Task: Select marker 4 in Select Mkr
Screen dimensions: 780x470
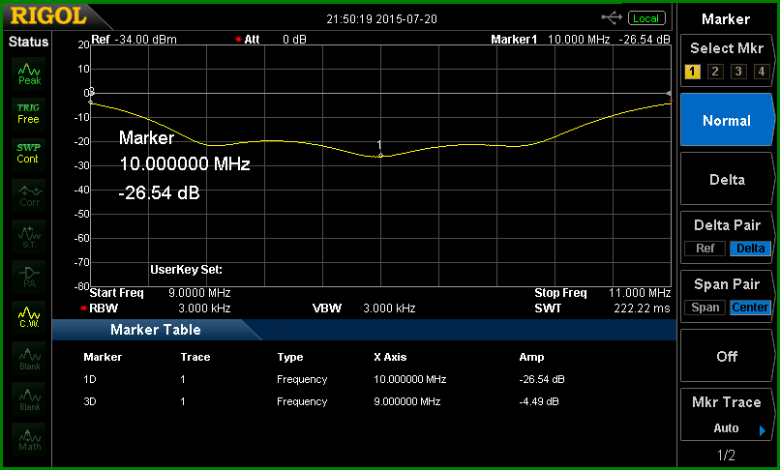Action: click(761, 72)
